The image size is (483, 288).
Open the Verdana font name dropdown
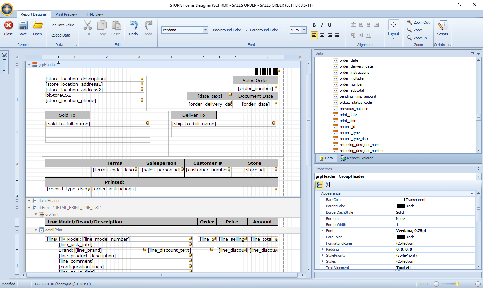205,30
